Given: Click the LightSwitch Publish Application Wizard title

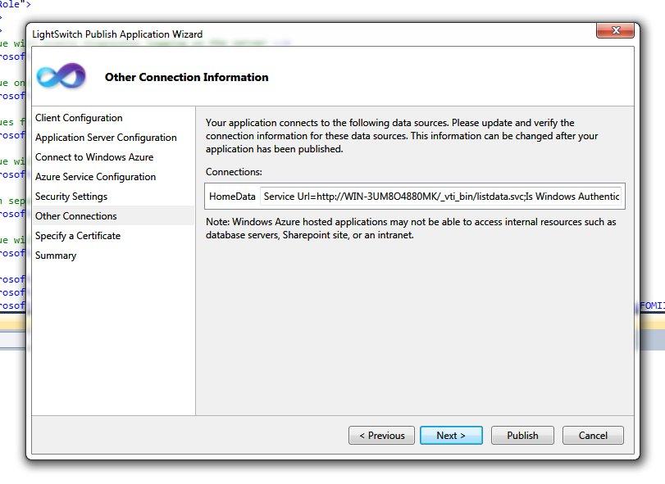Looking at the screenshot, I should tap(117, 34).
